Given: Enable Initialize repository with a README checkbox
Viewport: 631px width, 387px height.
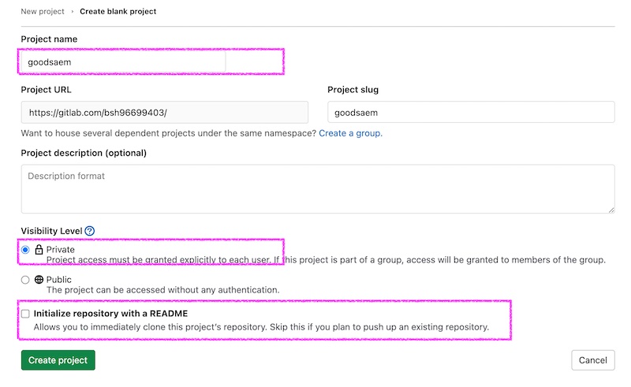Looking at the screenshot, I should 25,314.
